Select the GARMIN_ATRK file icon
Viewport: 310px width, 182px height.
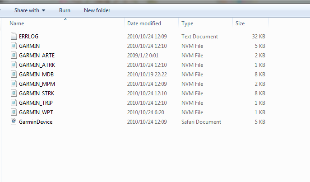tap(13, 65)
